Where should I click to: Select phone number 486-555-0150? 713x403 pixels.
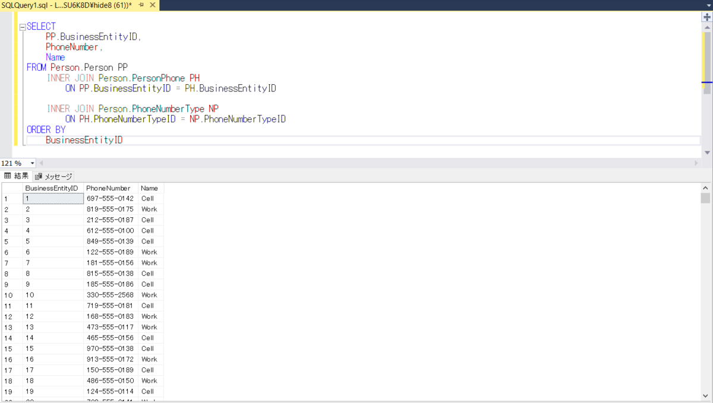111,380
